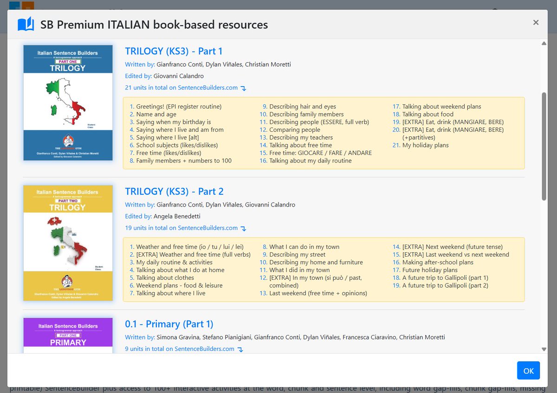This screenshot has height=393, width=557.
Task: Collapse the 19 units in total link
Action: click(186, 228)
